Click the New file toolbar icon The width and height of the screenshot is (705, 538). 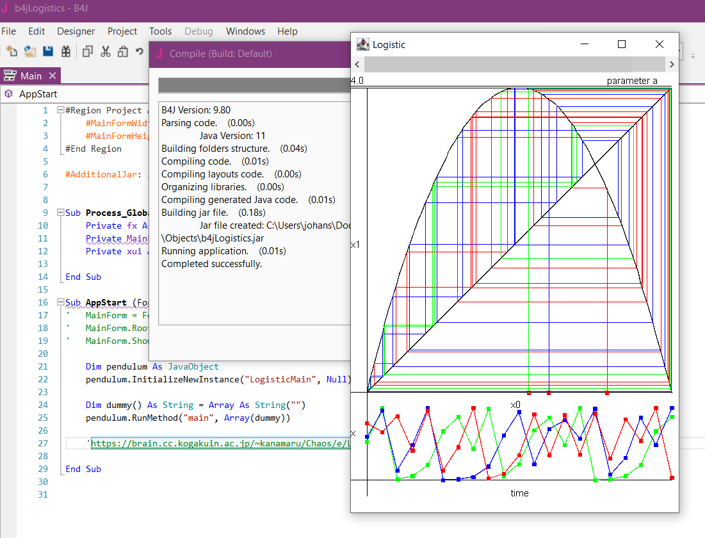pyautogui.click(x=12, y=52)
